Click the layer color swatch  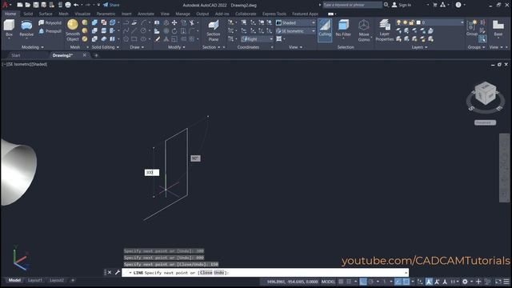point(418,22)
